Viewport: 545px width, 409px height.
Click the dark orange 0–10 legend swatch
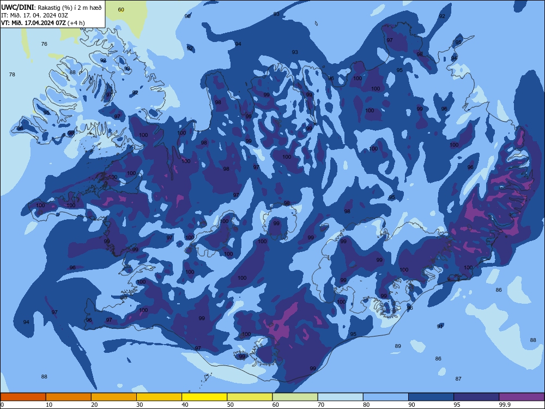point(23,397)
